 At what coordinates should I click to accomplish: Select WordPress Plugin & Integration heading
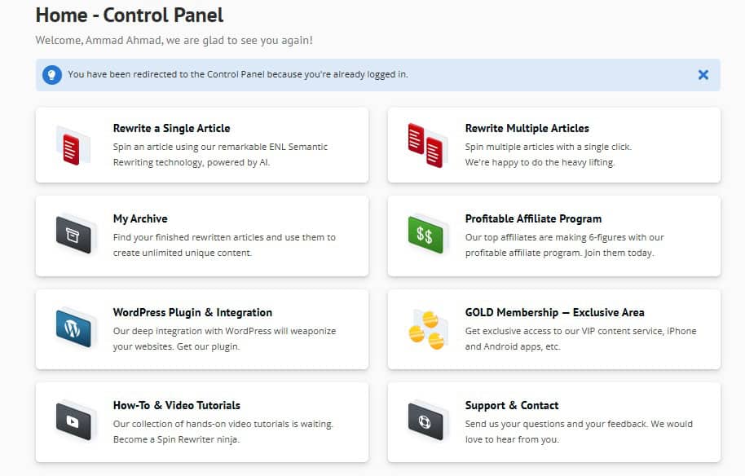pos(192,312)
